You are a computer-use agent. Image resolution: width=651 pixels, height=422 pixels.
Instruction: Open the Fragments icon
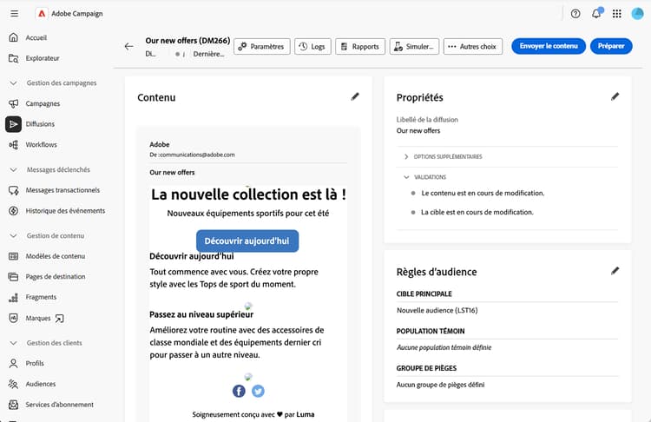[13, 297]
